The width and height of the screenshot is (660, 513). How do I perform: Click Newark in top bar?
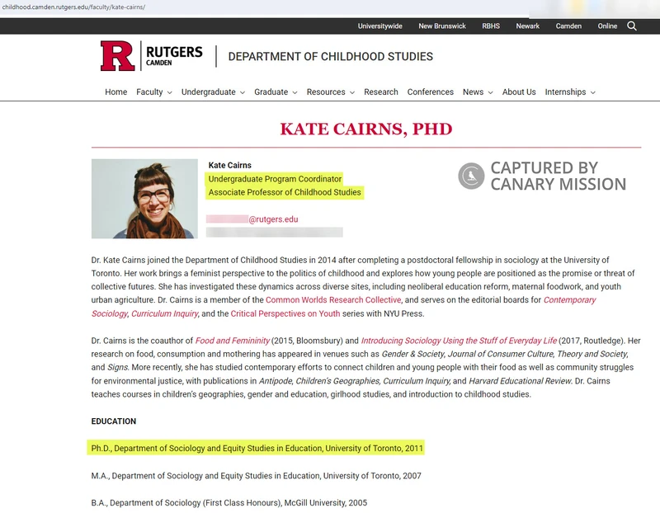pos(527,26)
